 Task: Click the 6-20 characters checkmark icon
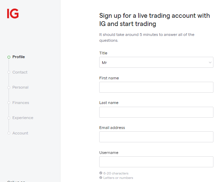pyautogui.click(x=101, y=173)
